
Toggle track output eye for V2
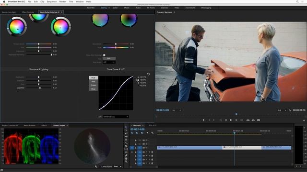[x=146, y=144]
